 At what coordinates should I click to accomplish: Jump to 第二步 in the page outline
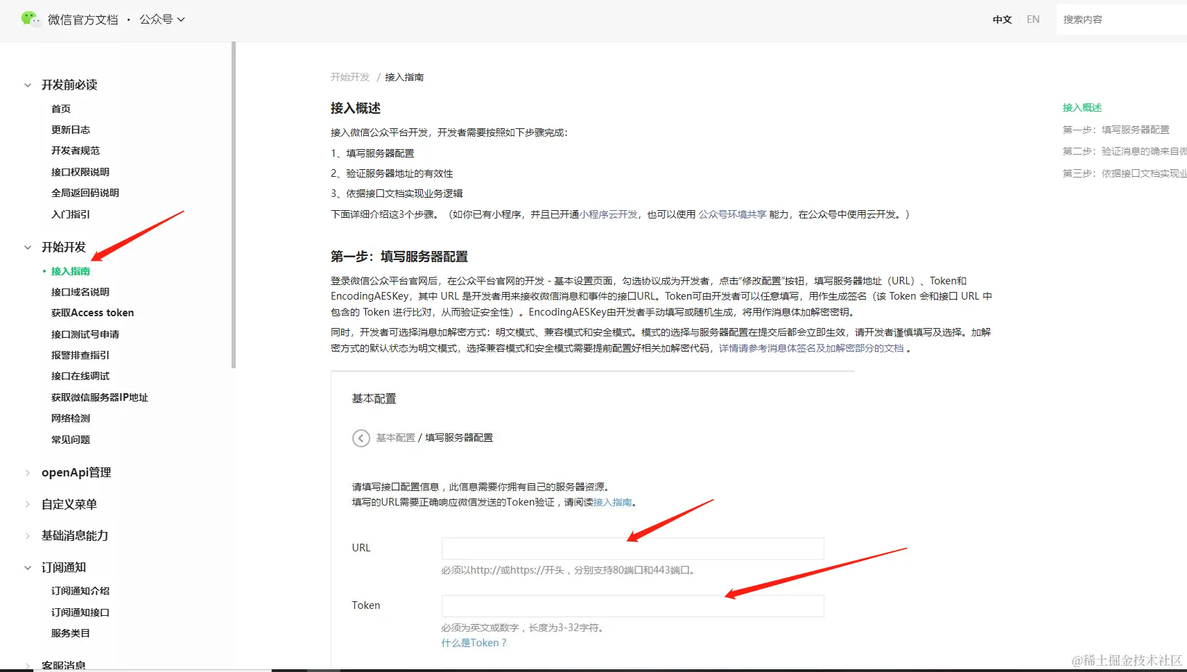(x=1125, y=151)
